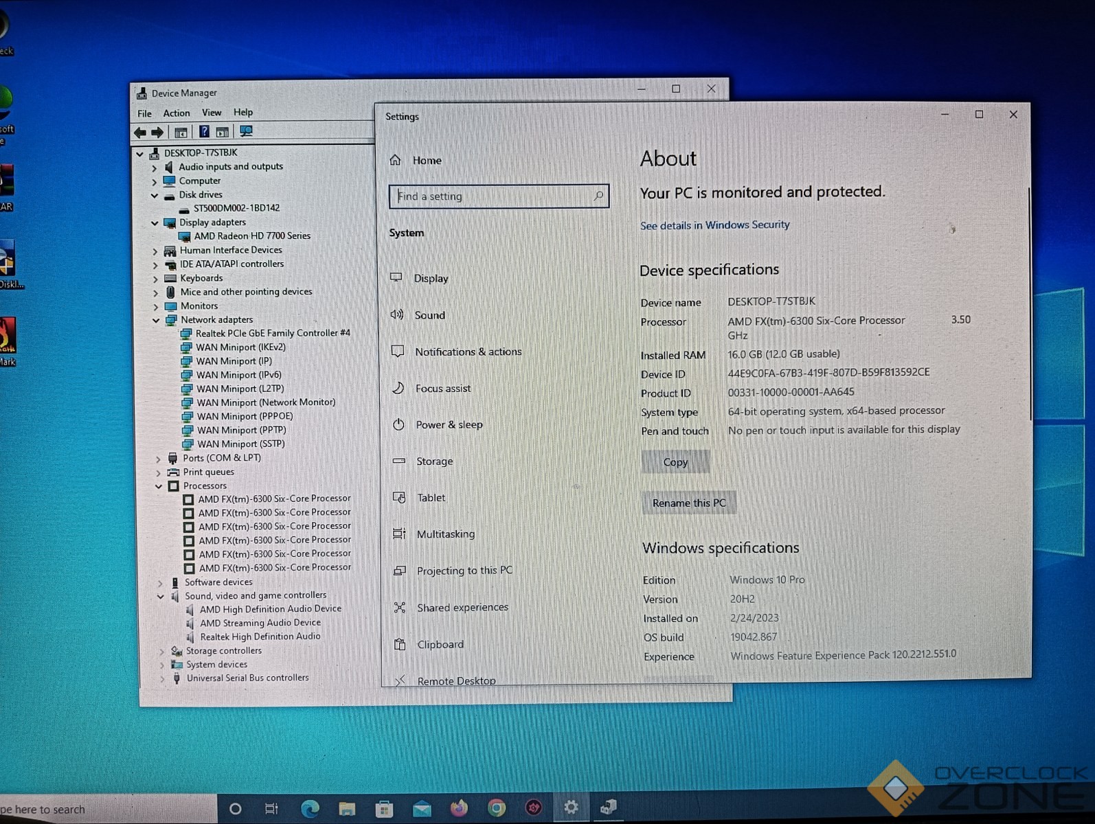
Task: Select WAN Miniport (PPPOE) device
Action: [x=245, y=416]
